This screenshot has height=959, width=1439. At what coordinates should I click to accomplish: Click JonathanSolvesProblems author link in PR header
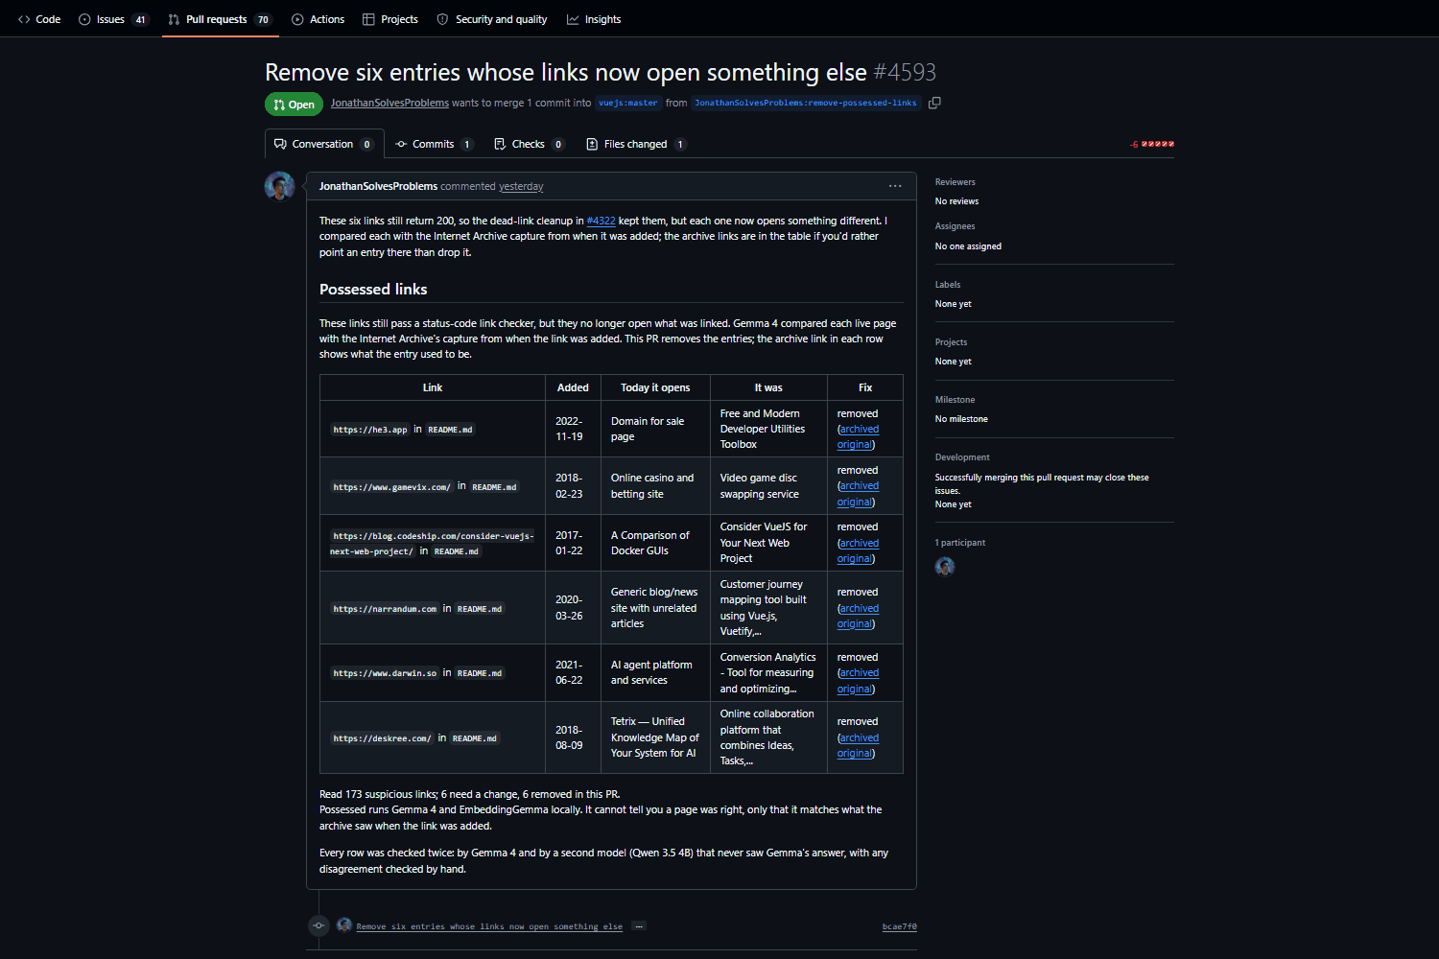[389, 103]
